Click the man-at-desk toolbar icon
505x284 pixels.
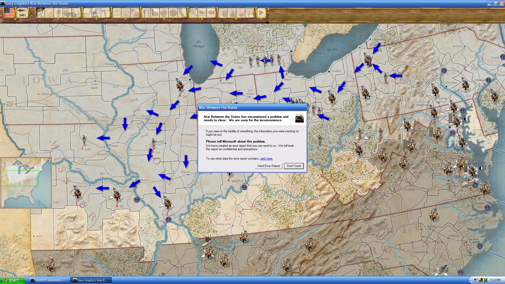point(96,12)
